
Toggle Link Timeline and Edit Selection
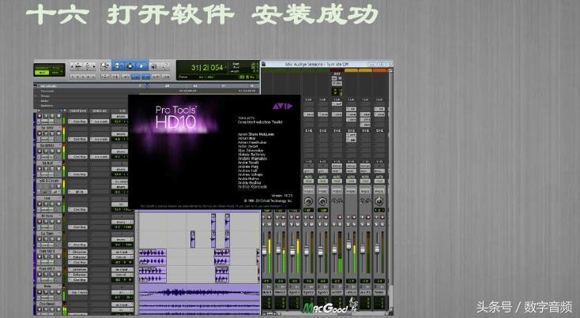click(145, 77)
